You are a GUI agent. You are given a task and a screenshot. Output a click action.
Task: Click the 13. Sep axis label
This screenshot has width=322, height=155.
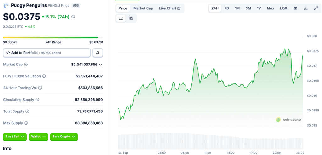click(122, 152)
